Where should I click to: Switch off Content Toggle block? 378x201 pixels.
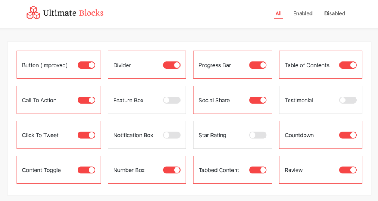pos(86,170)
